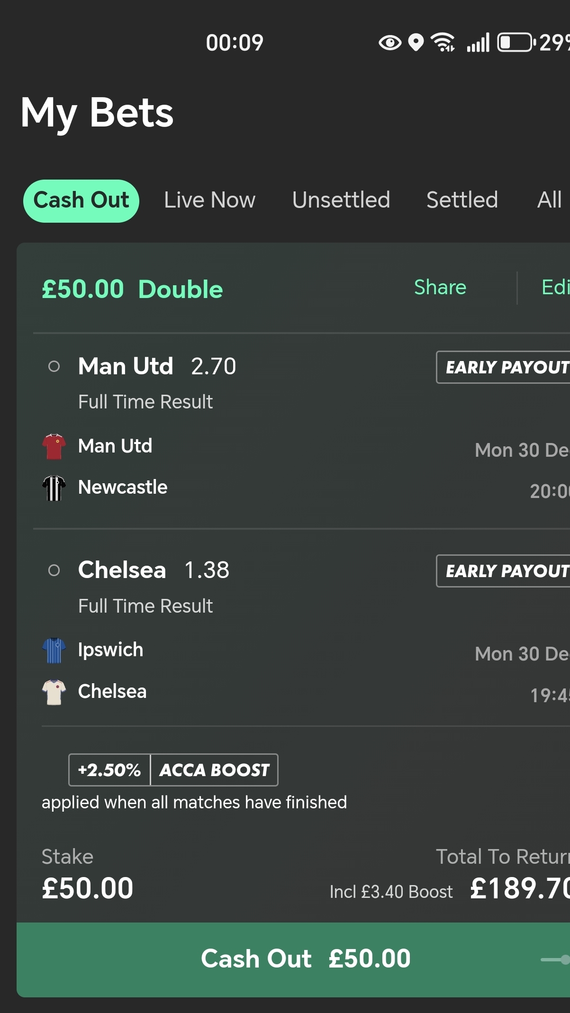Tap the eye icon in status bar

click(x=390, y=43)
